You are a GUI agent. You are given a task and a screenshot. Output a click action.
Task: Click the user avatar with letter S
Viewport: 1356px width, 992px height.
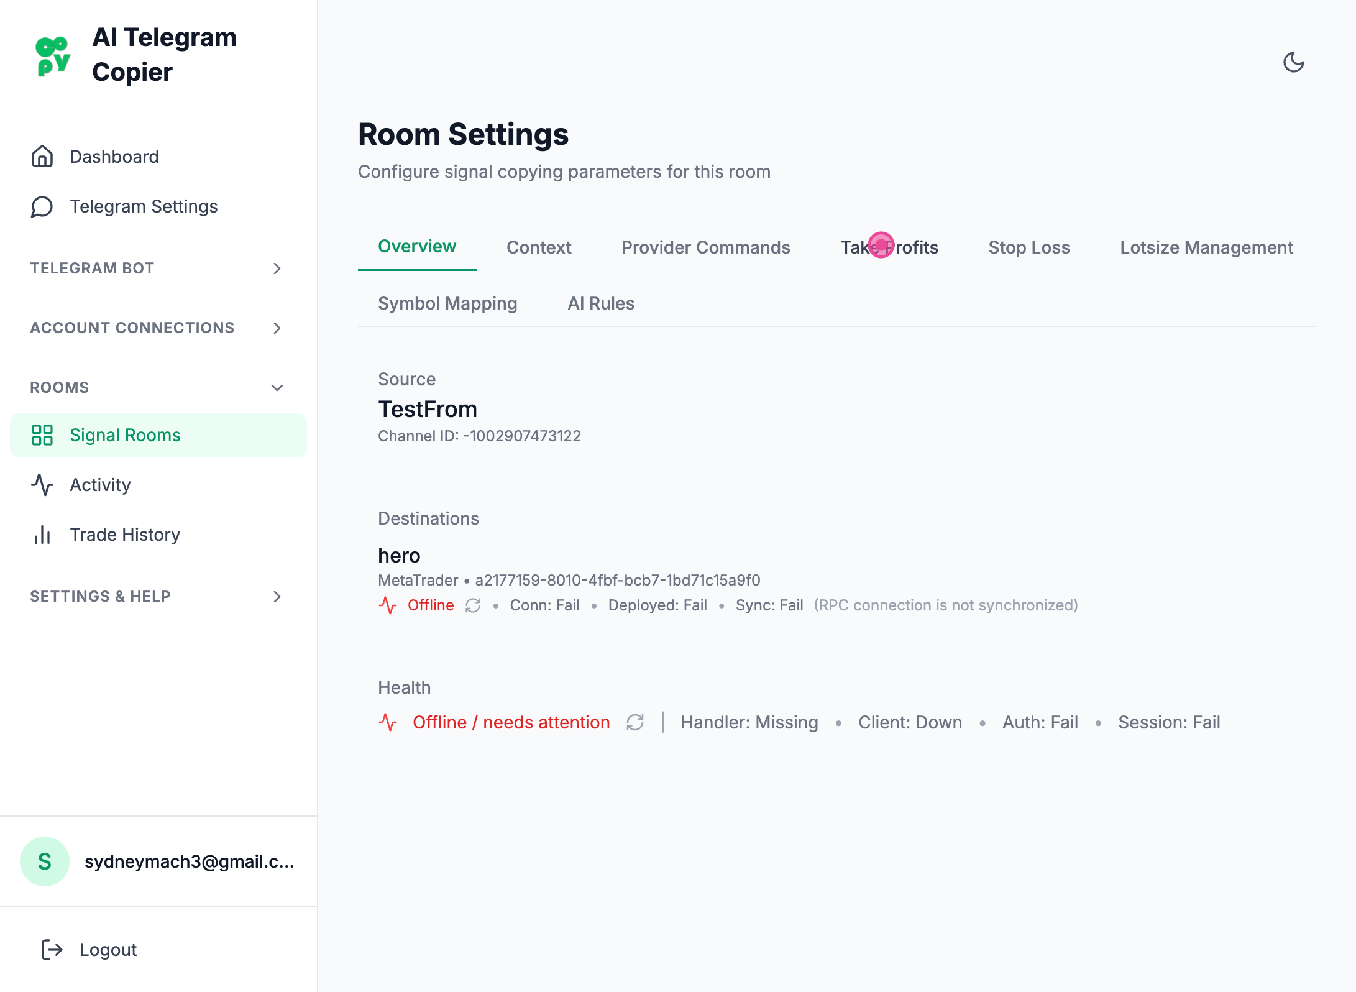tap(45, 861)
